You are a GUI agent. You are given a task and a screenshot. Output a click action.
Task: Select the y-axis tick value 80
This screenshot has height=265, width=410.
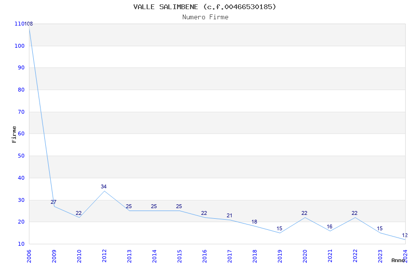pyautogui.click(x=21, y=90)
